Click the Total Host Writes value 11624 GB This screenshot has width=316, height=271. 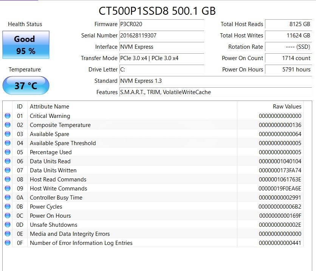pyautogui.click(x=288, y=36)
